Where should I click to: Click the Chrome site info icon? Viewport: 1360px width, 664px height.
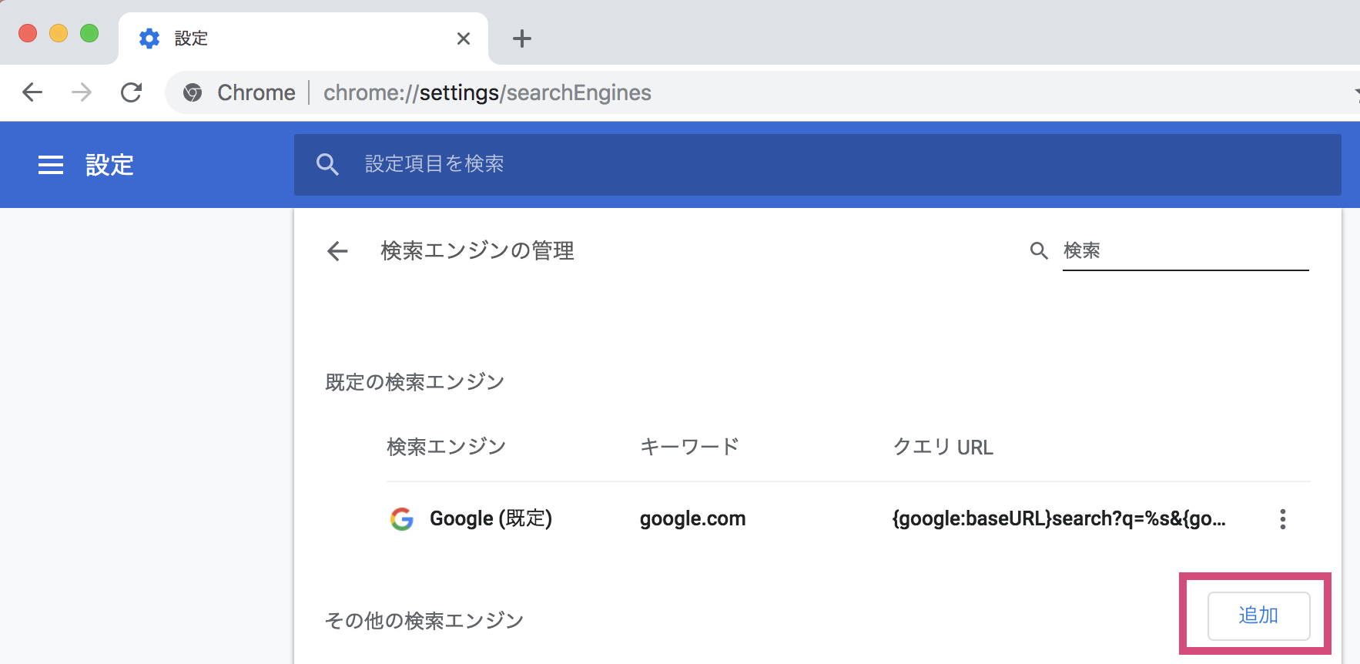point(193,93)
